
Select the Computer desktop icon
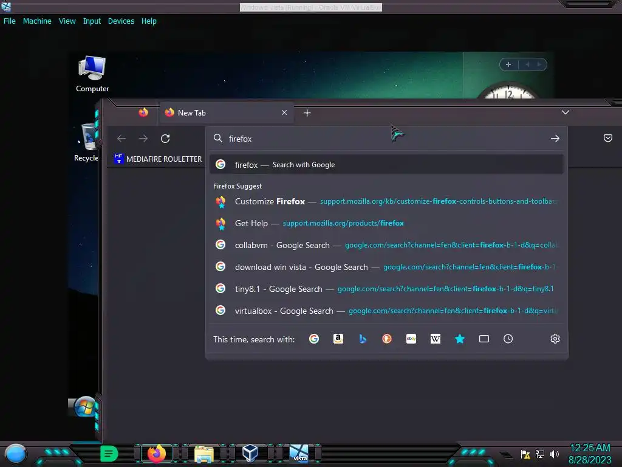pyautogui.click(x=92, y=74)
